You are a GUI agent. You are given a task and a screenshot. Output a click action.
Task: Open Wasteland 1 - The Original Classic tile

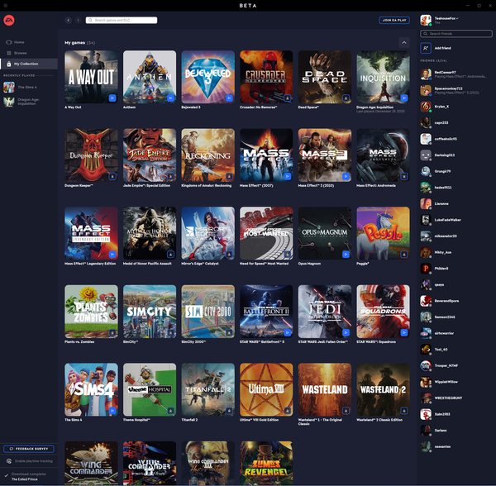tap(325, 389)
